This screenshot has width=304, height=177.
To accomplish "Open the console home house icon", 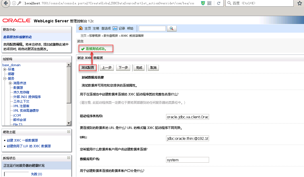I will (x=81, y=28).
